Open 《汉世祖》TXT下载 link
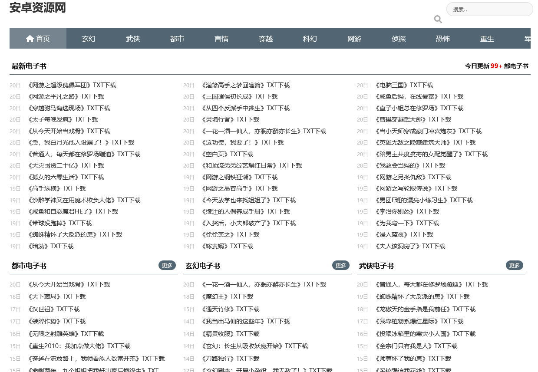Viewport: 538px width, 372px height. (x=53, y=309)
